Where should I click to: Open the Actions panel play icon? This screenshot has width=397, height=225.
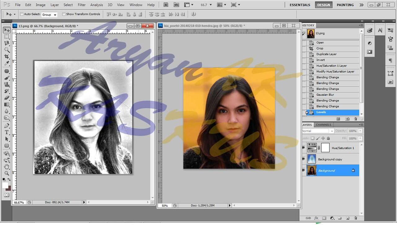(x=390, y=82)
